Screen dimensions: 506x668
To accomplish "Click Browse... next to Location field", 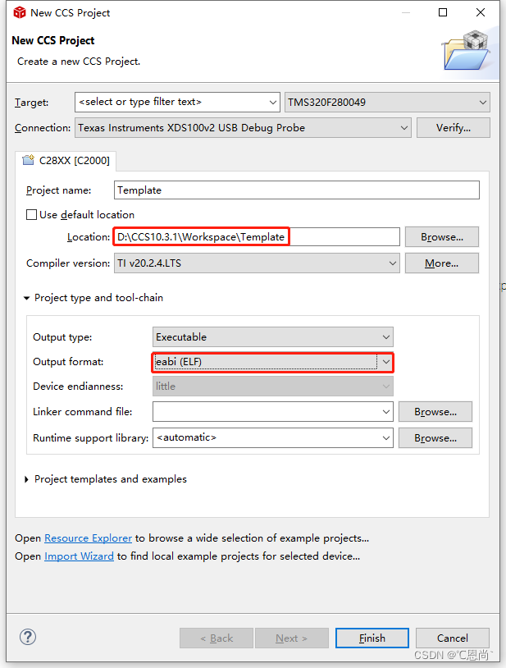I will click(442, 237).
